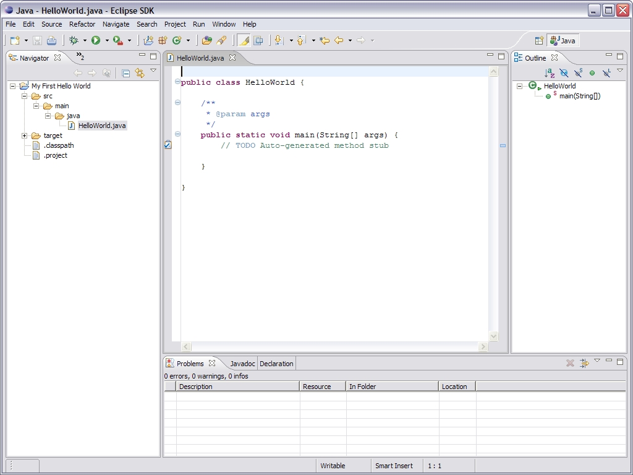Open the Navigator view menu triangle
The height and width of the screenshot is (475, 633).
point(153,71)
